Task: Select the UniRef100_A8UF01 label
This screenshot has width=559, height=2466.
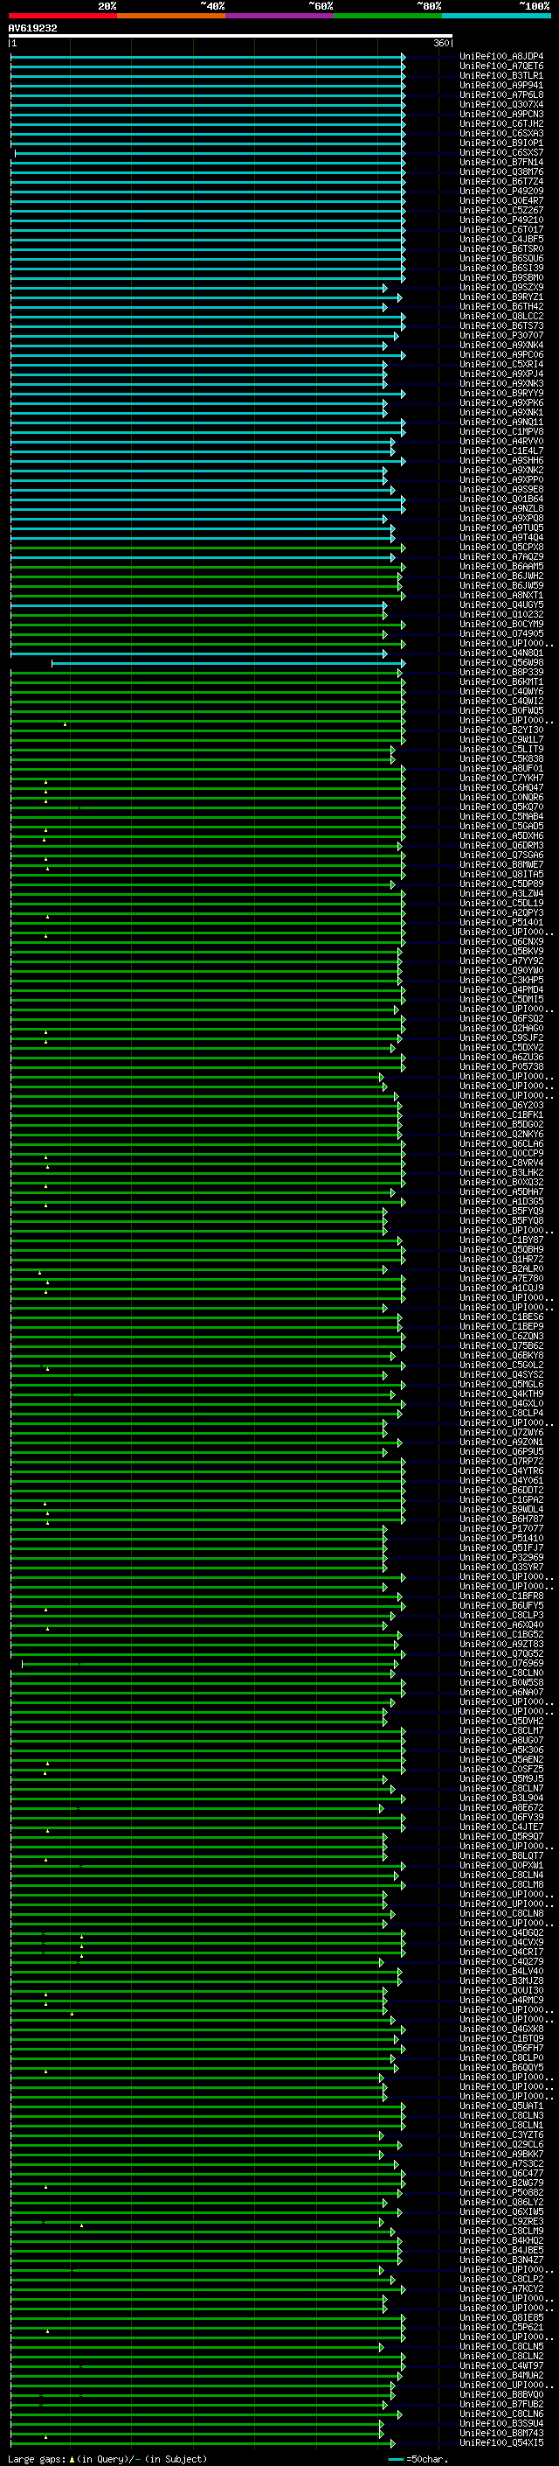Action: (501, 769)
